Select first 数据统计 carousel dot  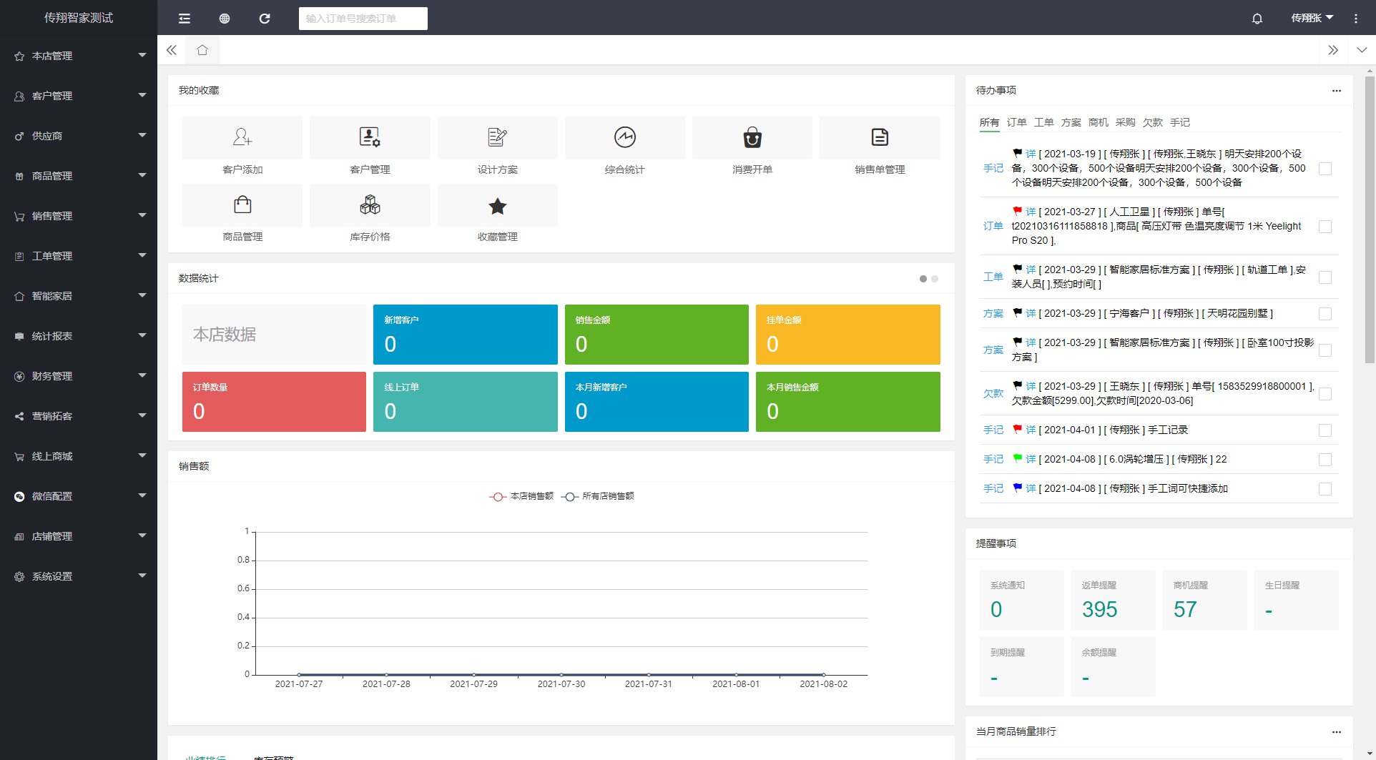coord(923,279)
